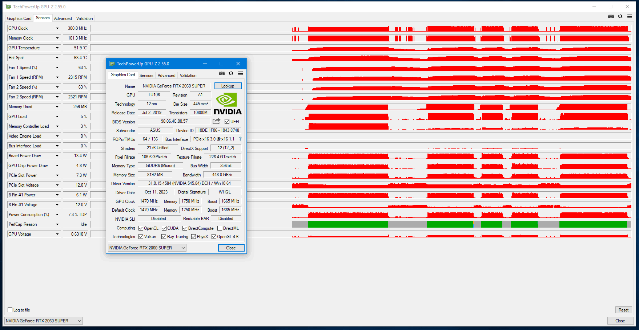The image size is (639, 330).
Task: Toggle the CUDA checkbox
Action: pyautogui.click(x=164, y=228)
